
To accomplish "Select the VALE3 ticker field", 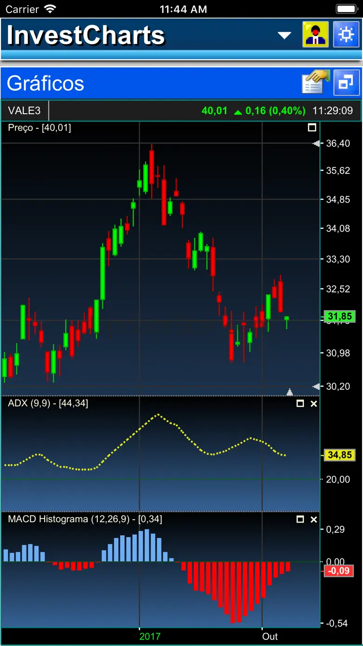I will (x=25, y=111).
